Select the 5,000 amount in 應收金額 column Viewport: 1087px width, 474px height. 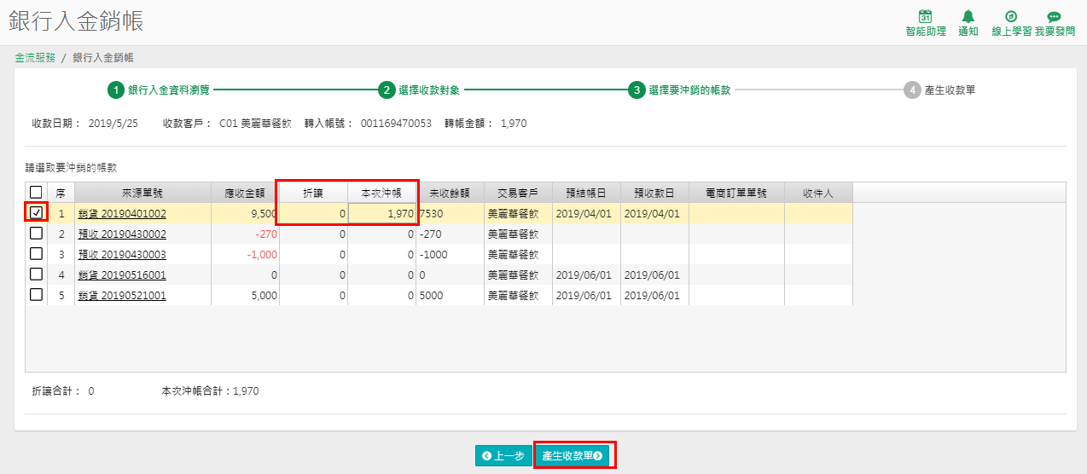point(245,295)
